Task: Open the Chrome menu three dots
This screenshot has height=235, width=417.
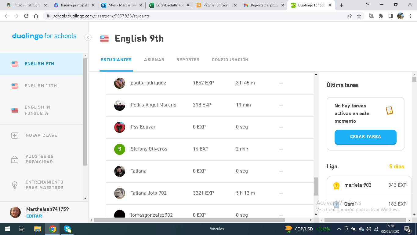Action: click(410, 16)
